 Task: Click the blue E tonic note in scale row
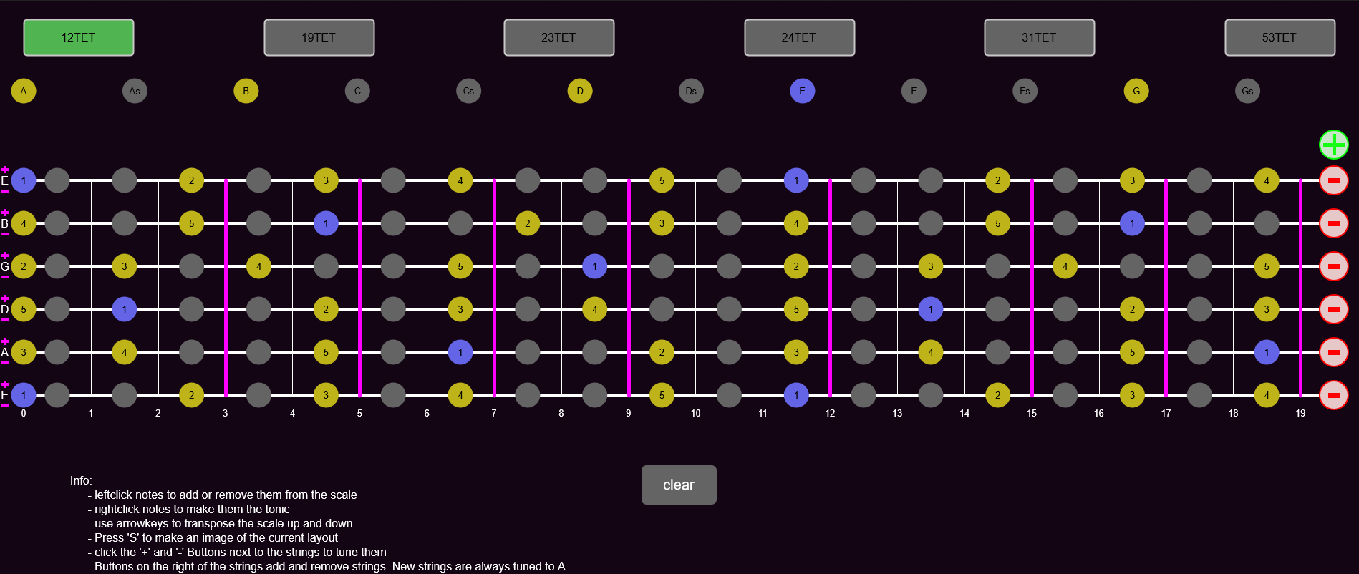pos(802,91)
